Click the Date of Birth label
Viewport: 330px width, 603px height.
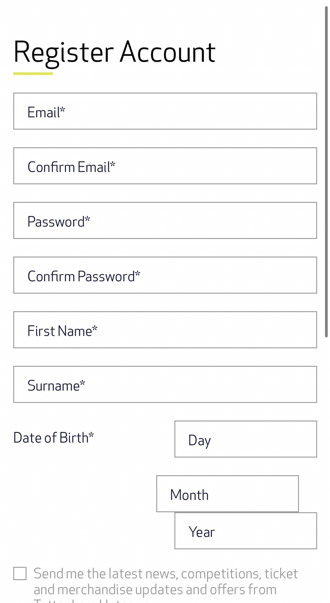(51, 438)
